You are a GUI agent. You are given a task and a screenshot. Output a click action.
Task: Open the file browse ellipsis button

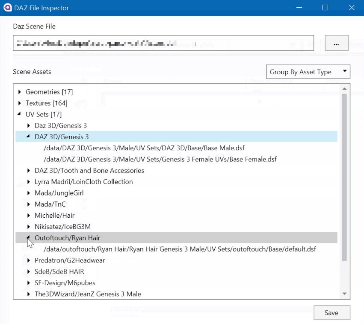coord(336,43)
